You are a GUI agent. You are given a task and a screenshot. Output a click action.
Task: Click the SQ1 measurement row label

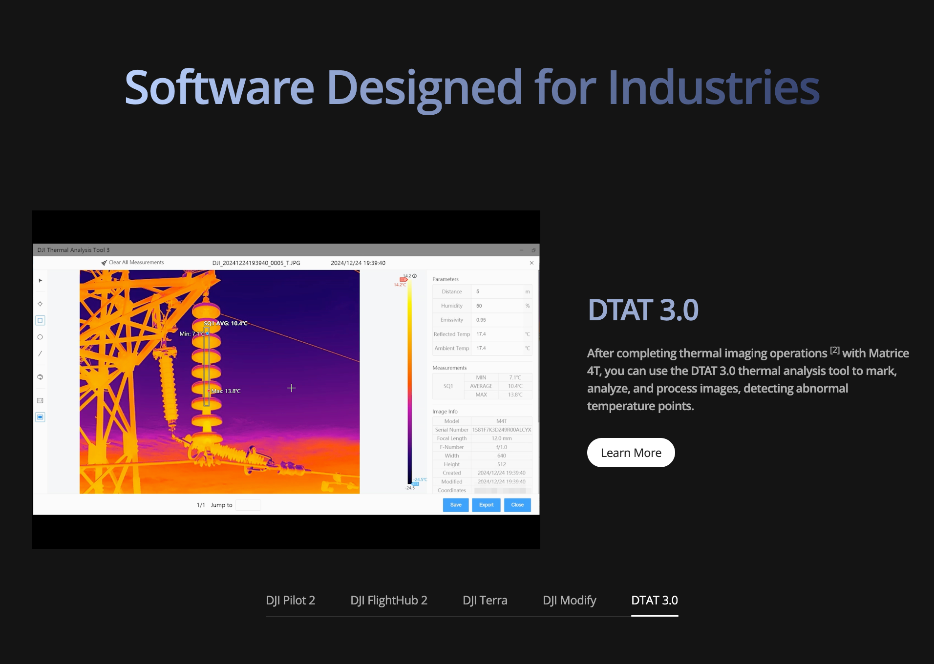pyautogui.click(x=448, y=386)
